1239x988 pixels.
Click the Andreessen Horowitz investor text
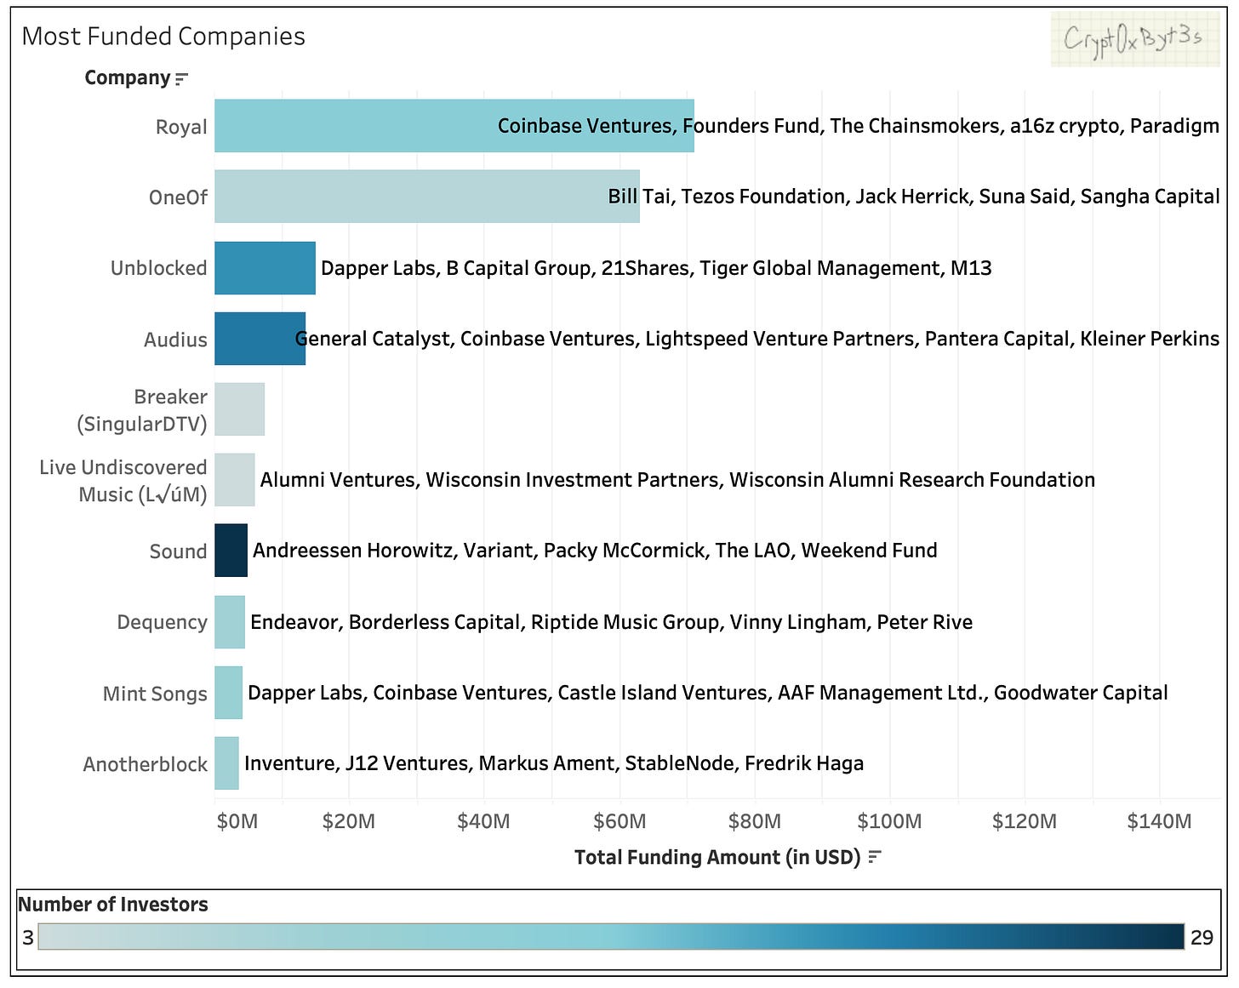(x=595, y=551)
